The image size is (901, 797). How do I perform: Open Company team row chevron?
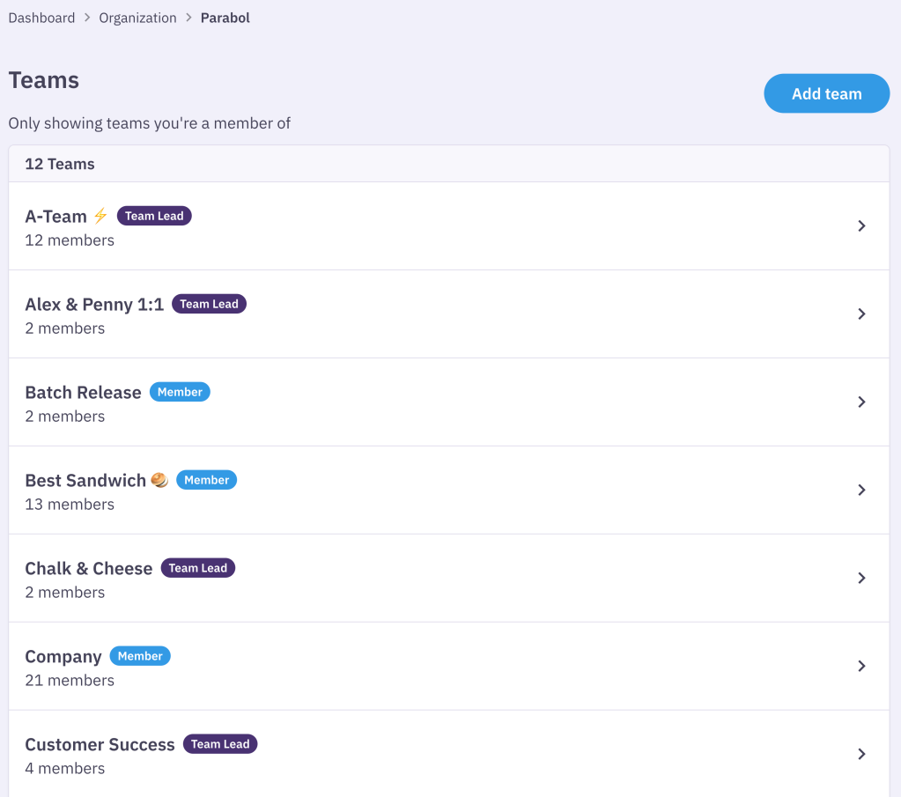click(x=861, y=666)
